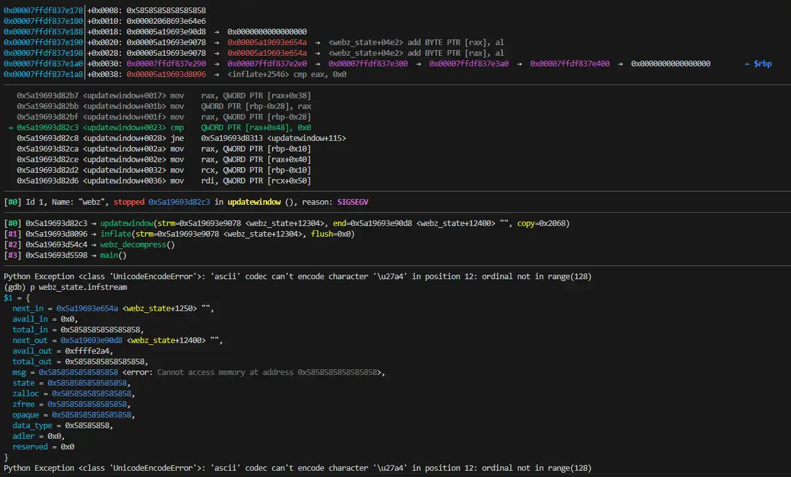Screen dimensions: 791x477
Task: Click the $rbp register marker
Action: coord(762,64)
